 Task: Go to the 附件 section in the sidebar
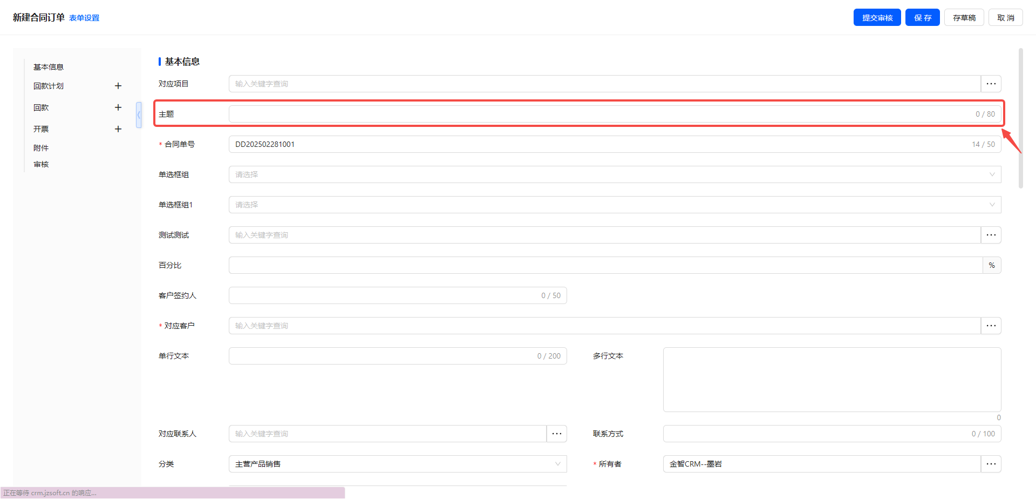click(x=41, y=148)
